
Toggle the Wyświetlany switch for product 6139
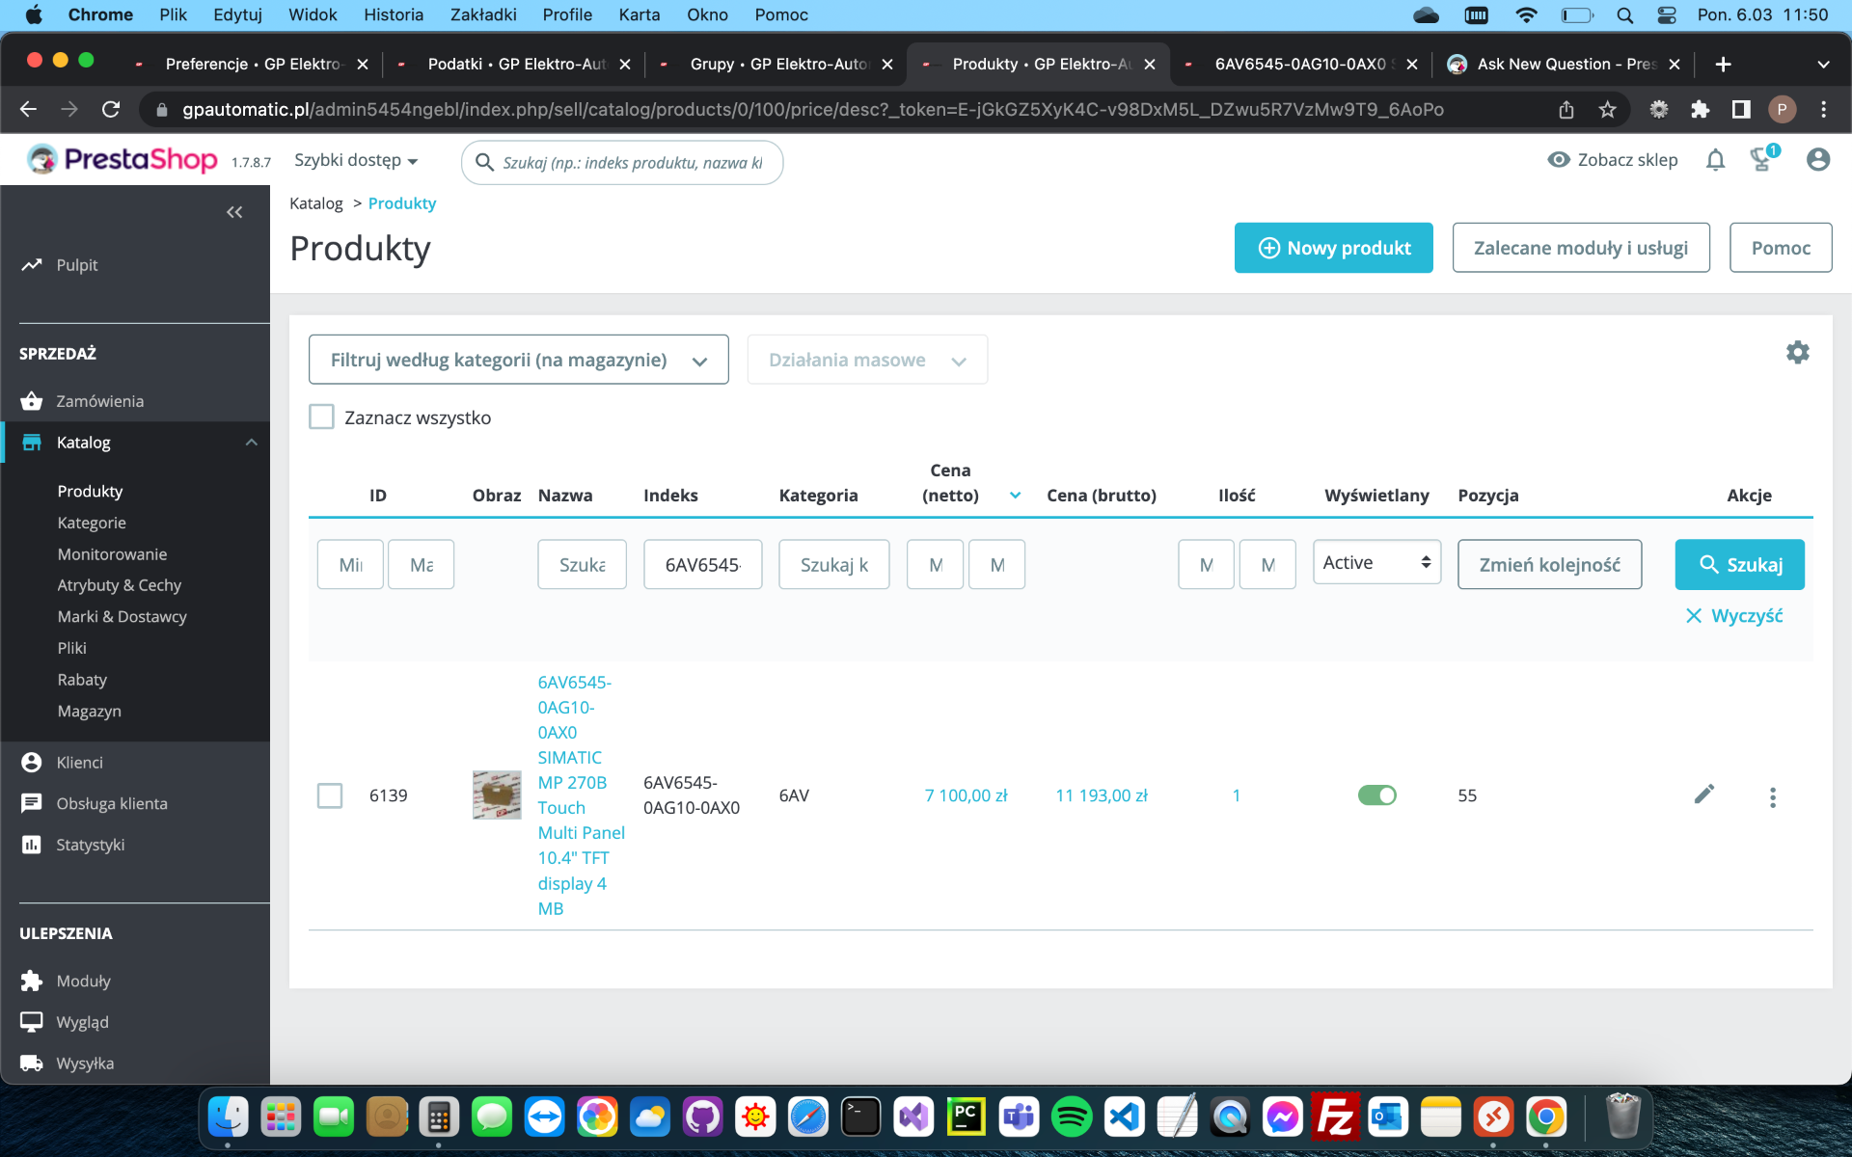point(1376,795)
